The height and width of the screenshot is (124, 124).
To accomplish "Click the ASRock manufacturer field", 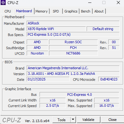I will pos(73,23).
